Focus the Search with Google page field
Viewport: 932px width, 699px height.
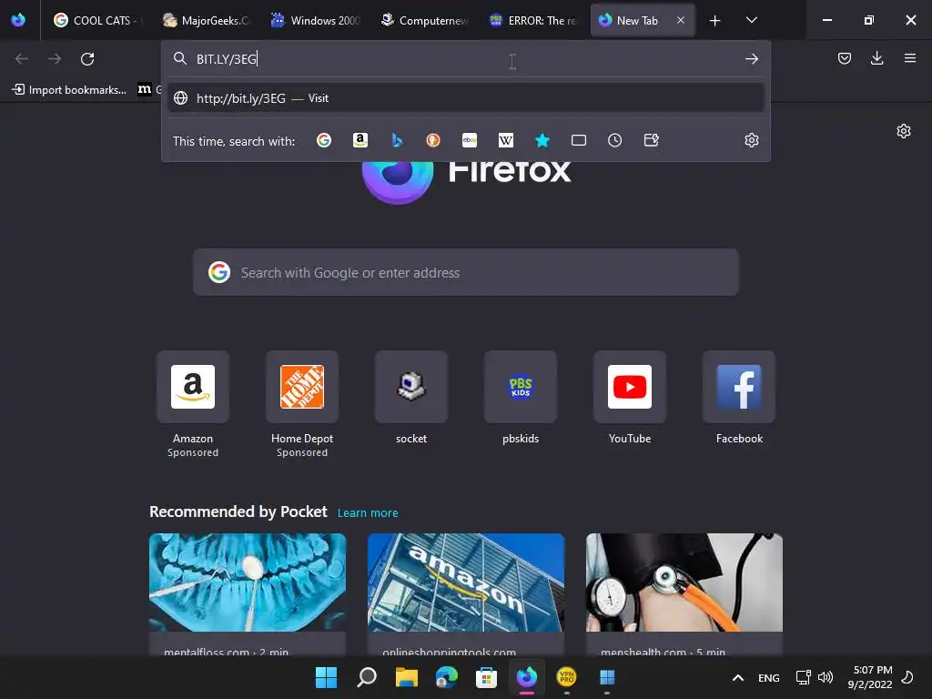[465, 273]
